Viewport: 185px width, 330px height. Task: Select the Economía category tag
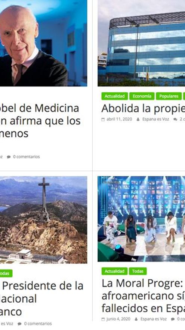click(x=142, y=96)
